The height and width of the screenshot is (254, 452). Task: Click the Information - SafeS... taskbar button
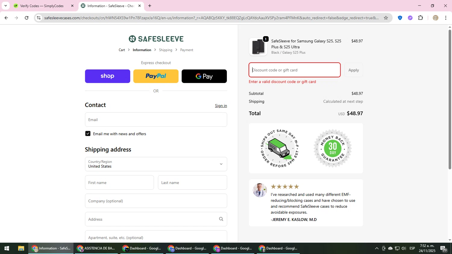click(x=51, y=248)
